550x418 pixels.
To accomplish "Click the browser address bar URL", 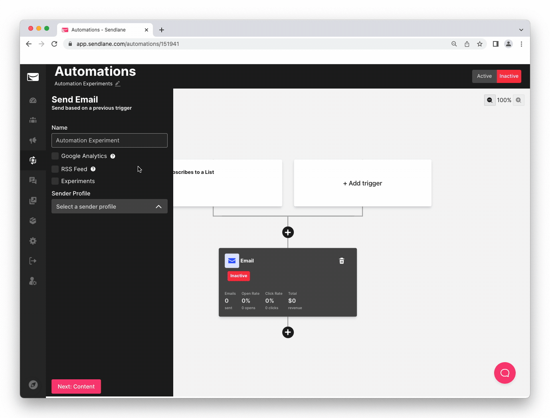I will pyautogui.click(x=128, y=44).
